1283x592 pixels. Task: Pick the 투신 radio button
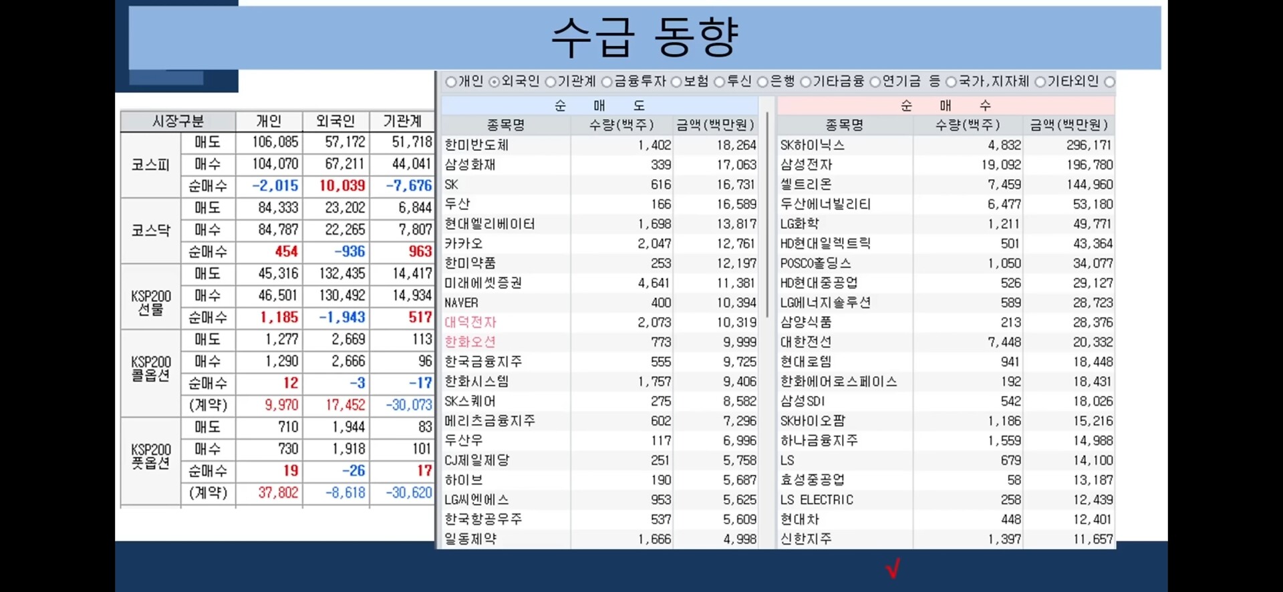coord(720,82)
